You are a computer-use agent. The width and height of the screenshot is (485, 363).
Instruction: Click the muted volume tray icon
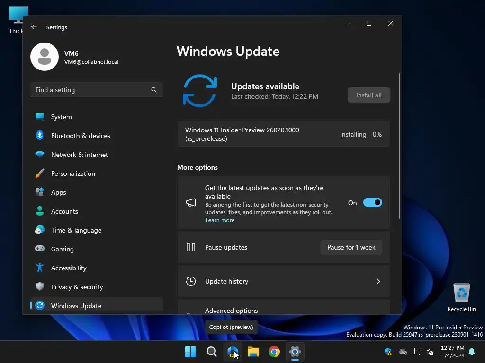click(430, 352)
